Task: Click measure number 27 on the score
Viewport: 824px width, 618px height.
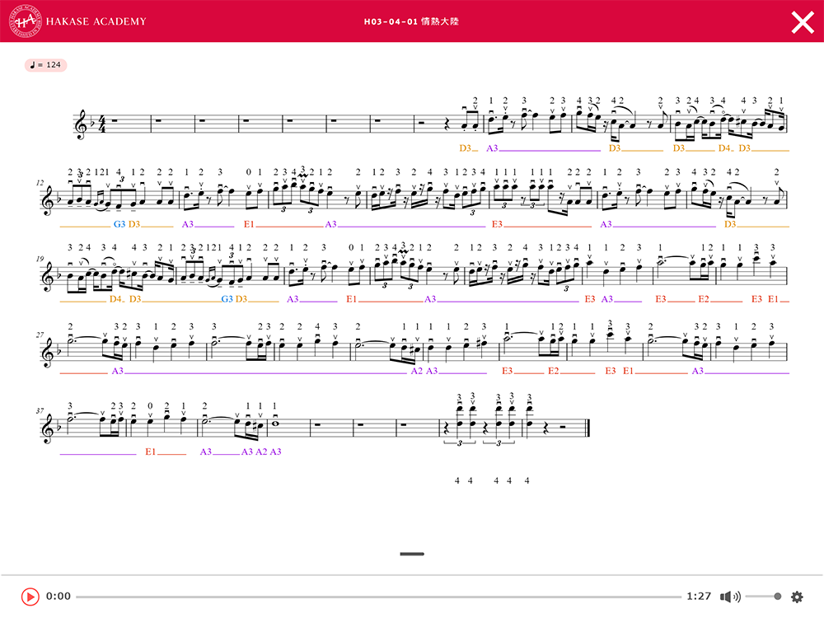Action: tap(40, 335)
